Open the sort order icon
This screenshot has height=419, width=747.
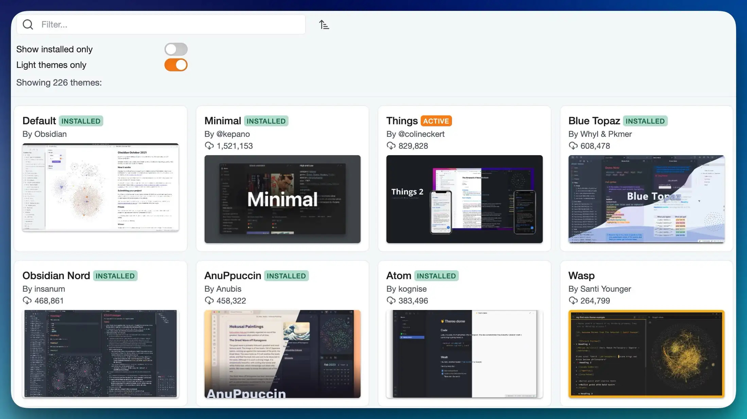click(x=324, y=25)
